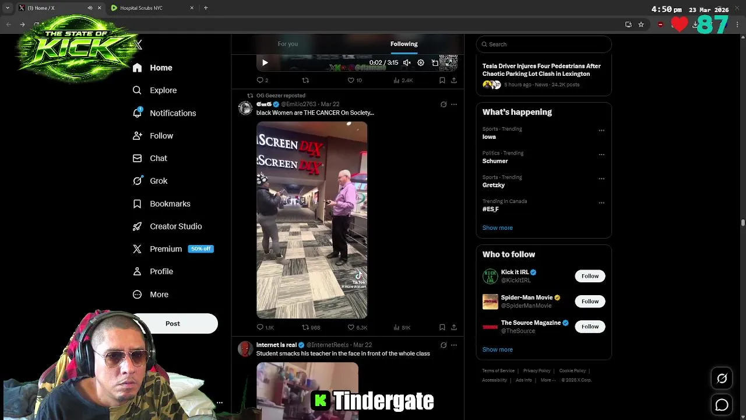The image size is (746, 420).
Task: Open Grok icon on Internet is real post
Action: [x=444, y=345]
